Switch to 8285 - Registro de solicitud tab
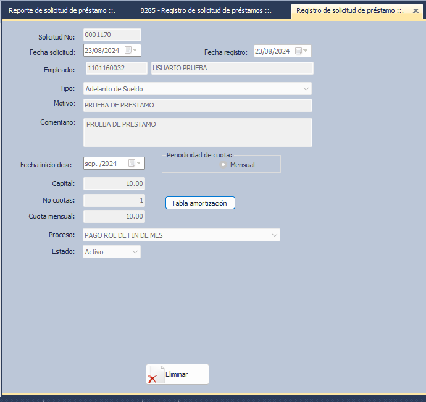 [x=206, y=11]
